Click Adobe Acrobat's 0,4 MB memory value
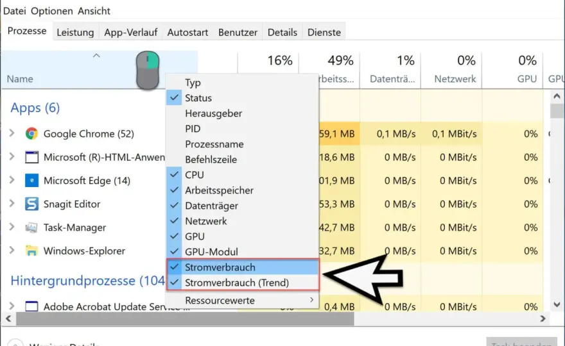This screenshot has height=346, width=565. click(340, 307)
